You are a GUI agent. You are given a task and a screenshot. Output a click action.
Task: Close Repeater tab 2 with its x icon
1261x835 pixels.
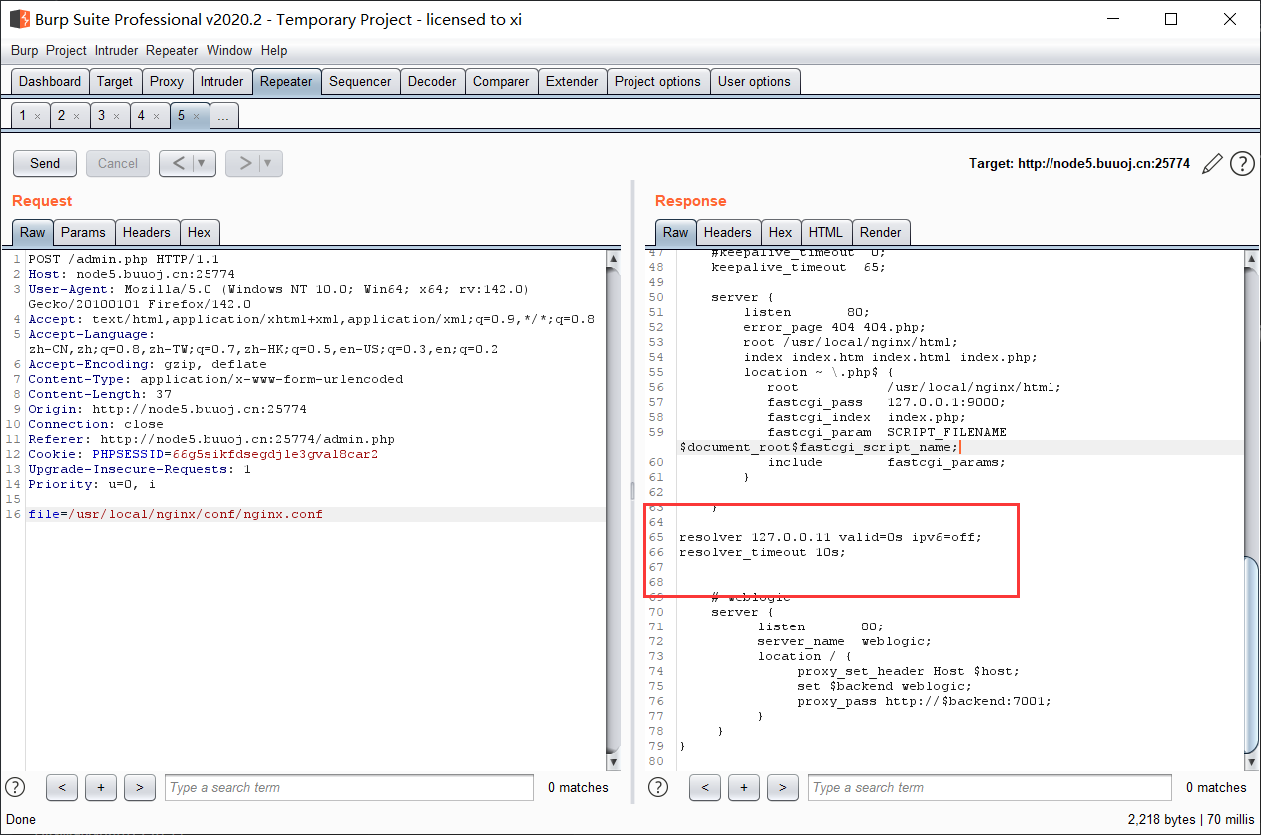coord(76,117)
